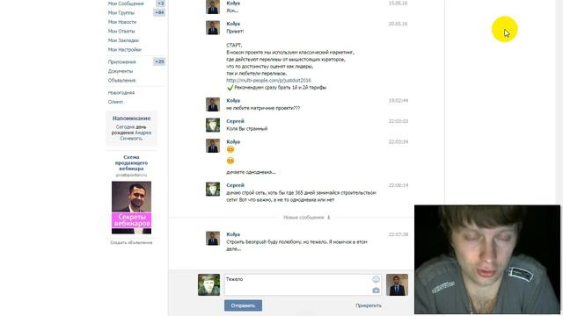Open Мои Закладки in sidebar
This screenshot has height=316, width=563.
[x=123, y=40]
